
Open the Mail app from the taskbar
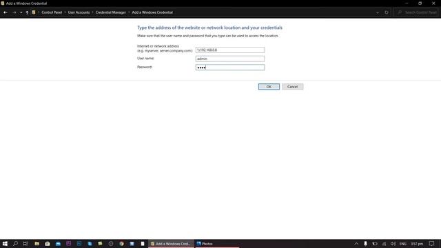(x=58, y=243)
